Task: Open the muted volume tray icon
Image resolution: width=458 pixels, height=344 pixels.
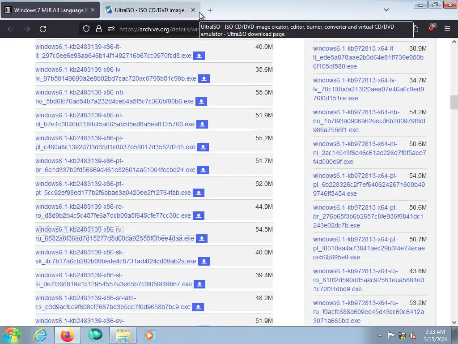Action: (x=413, y=335)
